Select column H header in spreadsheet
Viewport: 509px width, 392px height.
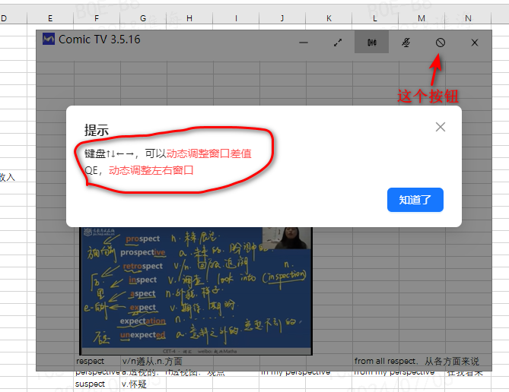point(189,18)
